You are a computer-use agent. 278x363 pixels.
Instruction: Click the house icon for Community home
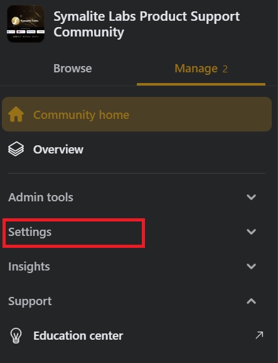[x=16, y=114]
